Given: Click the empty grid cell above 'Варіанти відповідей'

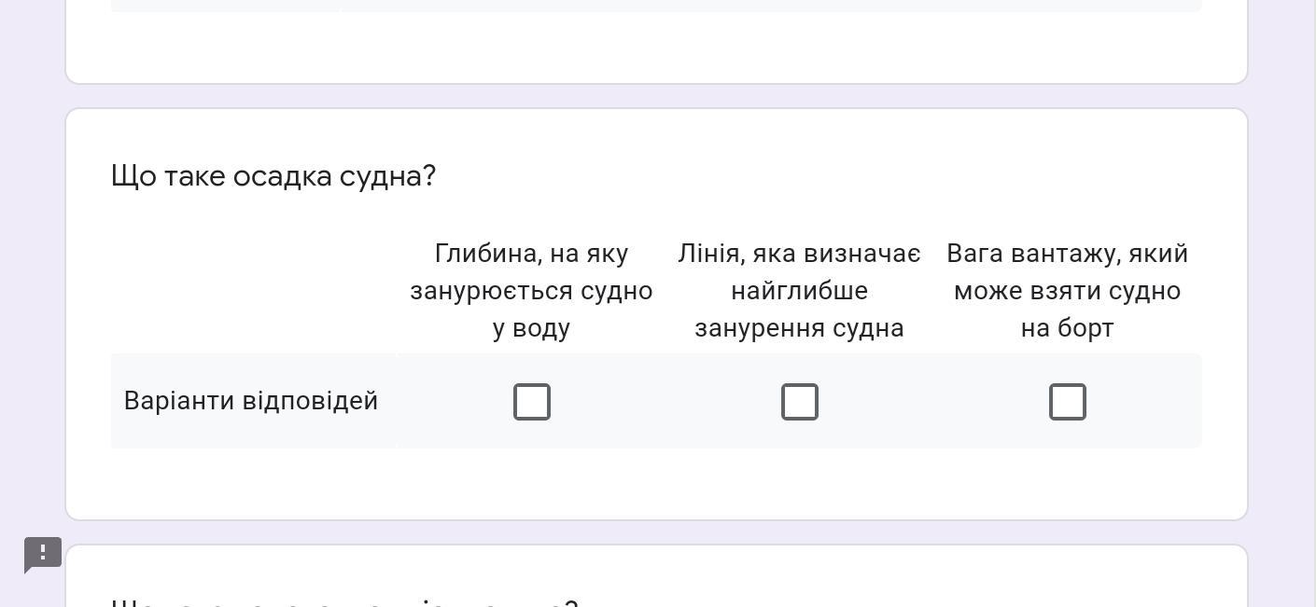Looking at the screenshot, I should (253, 291).
